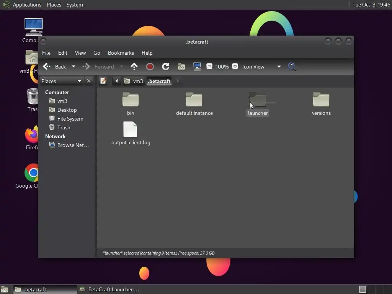This screenshot has width=392, height=294.
Task: Go up to the parent folder
Action: click(134, 67)
